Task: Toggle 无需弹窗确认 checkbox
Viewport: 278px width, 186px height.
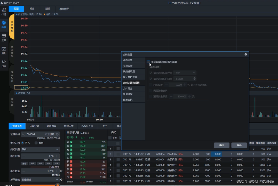Action: [151, 91]
